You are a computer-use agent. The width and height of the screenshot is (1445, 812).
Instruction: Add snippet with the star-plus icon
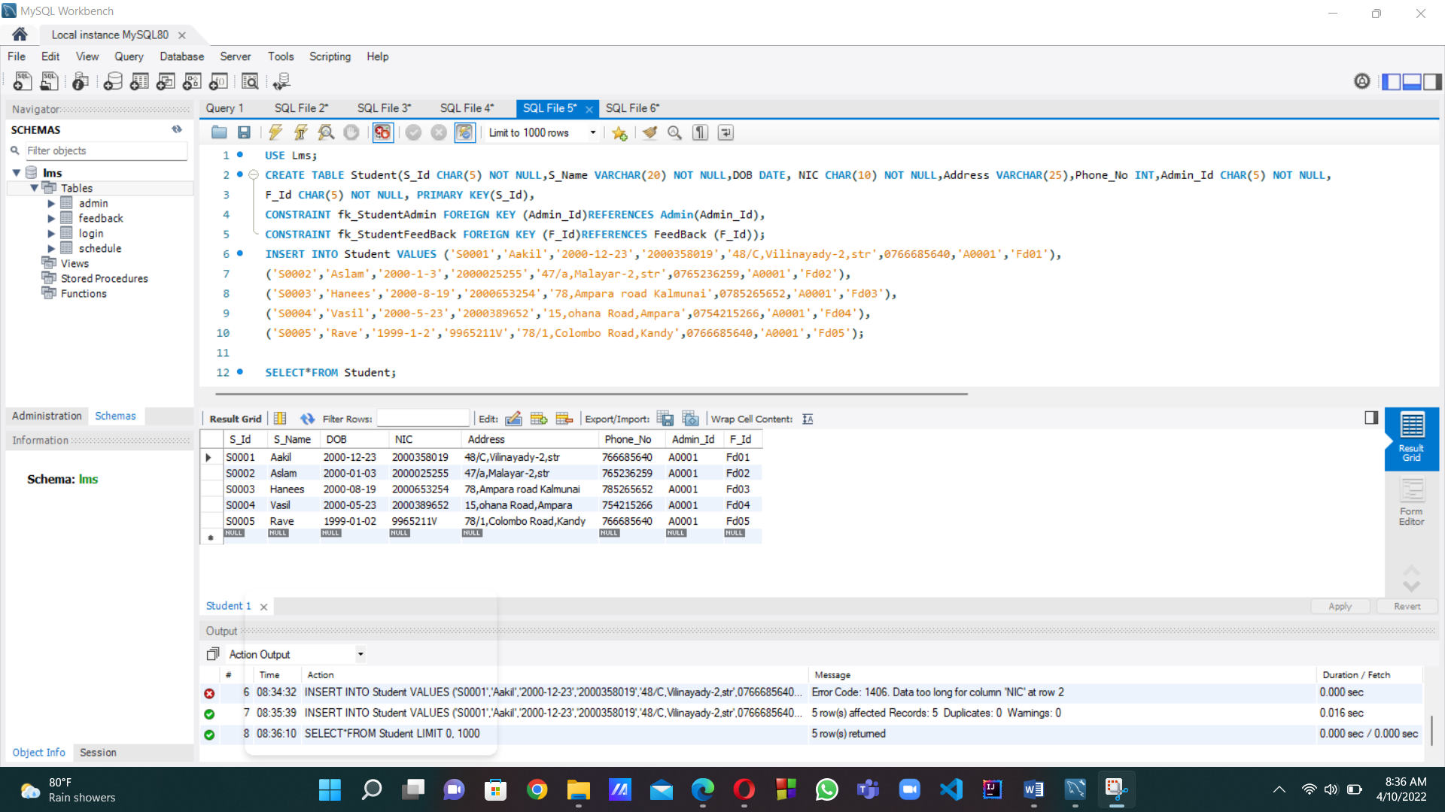(x=619, y=132)
